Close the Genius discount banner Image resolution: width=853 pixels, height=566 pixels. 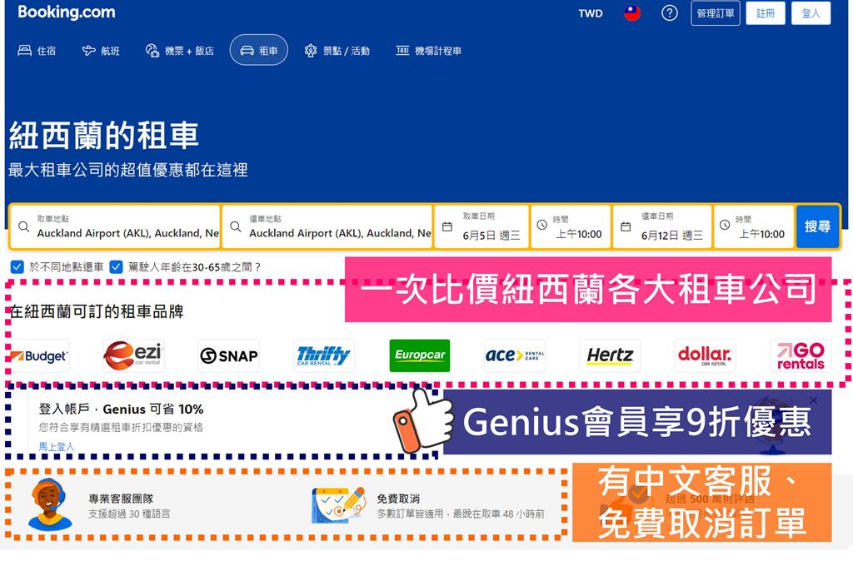(813, 400)
